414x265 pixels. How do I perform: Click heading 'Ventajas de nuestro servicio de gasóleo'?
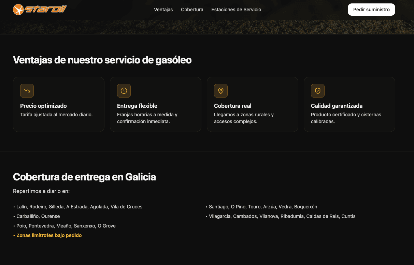pos(102,60)
